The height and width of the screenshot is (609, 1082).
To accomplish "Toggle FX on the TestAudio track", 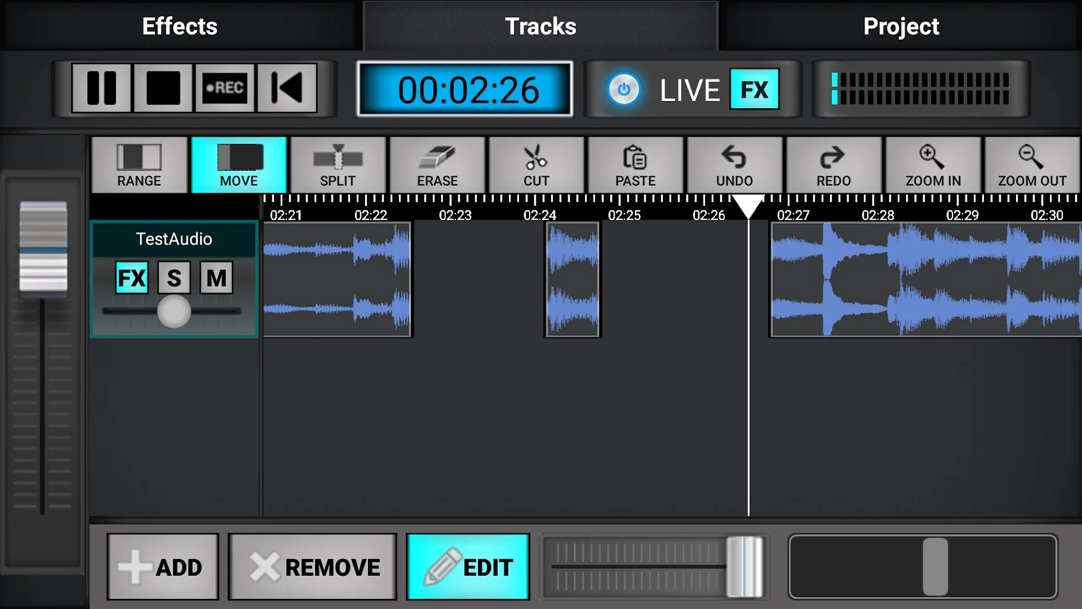I will [132, 278].
